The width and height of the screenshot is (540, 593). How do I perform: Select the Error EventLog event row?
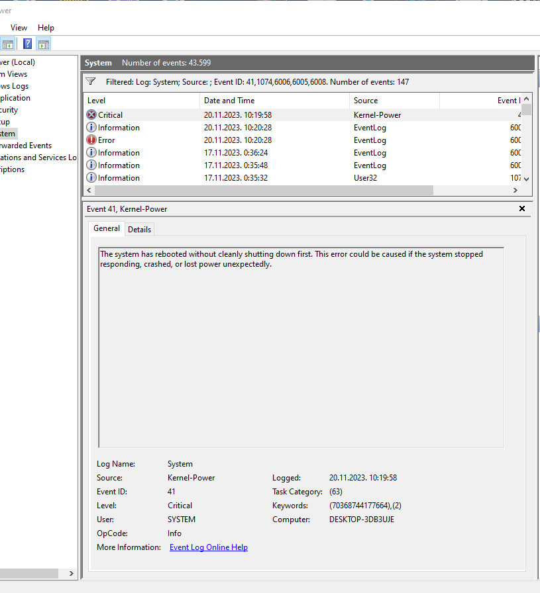(x=303, y=140)
